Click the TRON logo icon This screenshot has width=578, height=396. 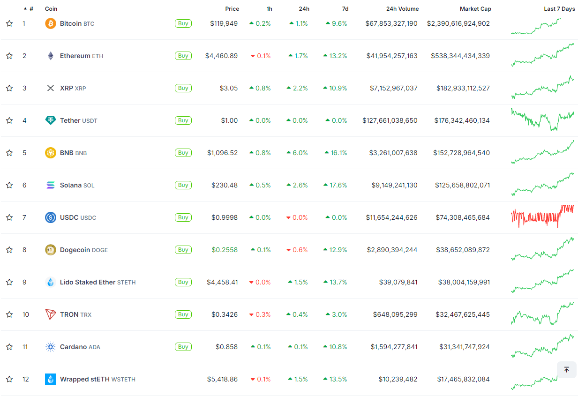pyautogui.click(x=50, y=314)
